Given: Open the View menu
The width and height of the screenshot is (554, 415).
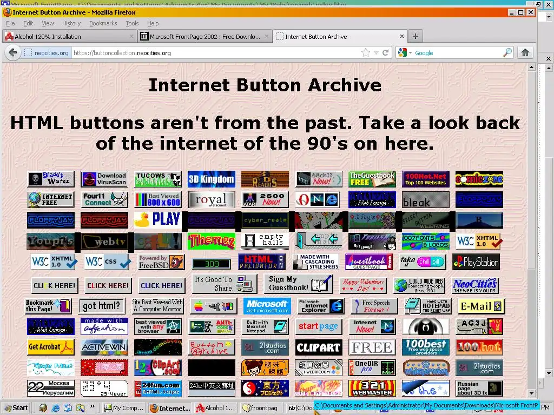Looking at the screenshot, I should click(48, 23).
